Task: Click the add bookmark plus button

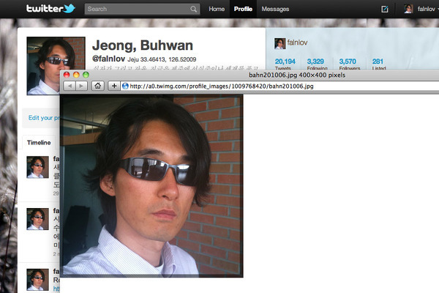Action: pos(114,86)
